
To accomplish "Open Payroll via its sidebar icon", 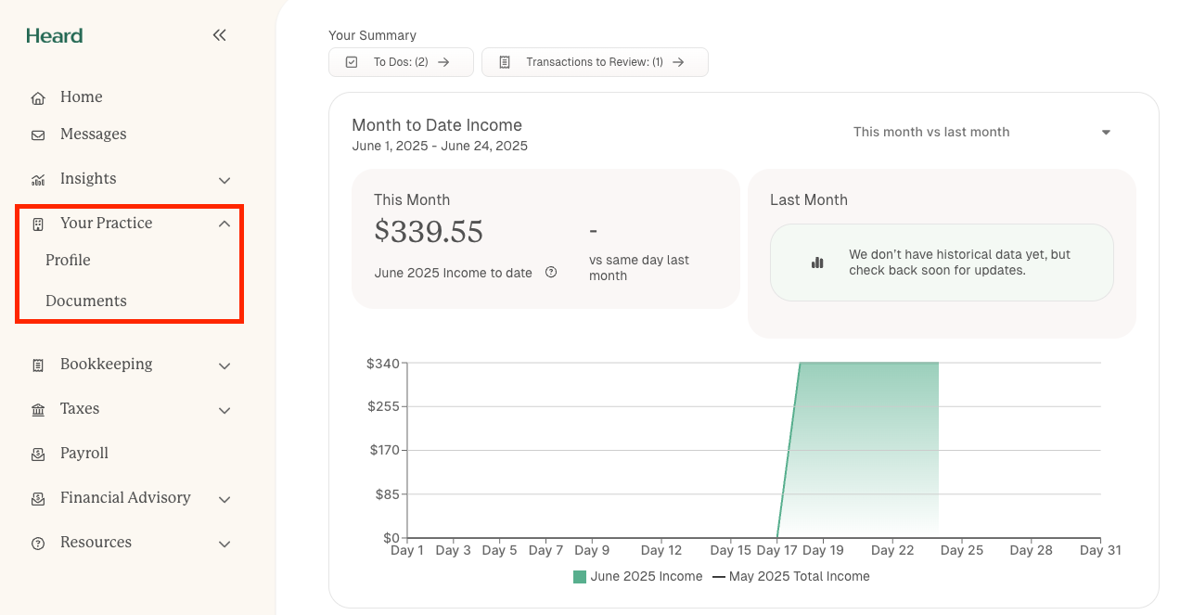I will pyautogui.click(x=37, y=453).
